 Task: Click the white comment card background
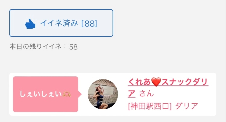pos(113,94)
